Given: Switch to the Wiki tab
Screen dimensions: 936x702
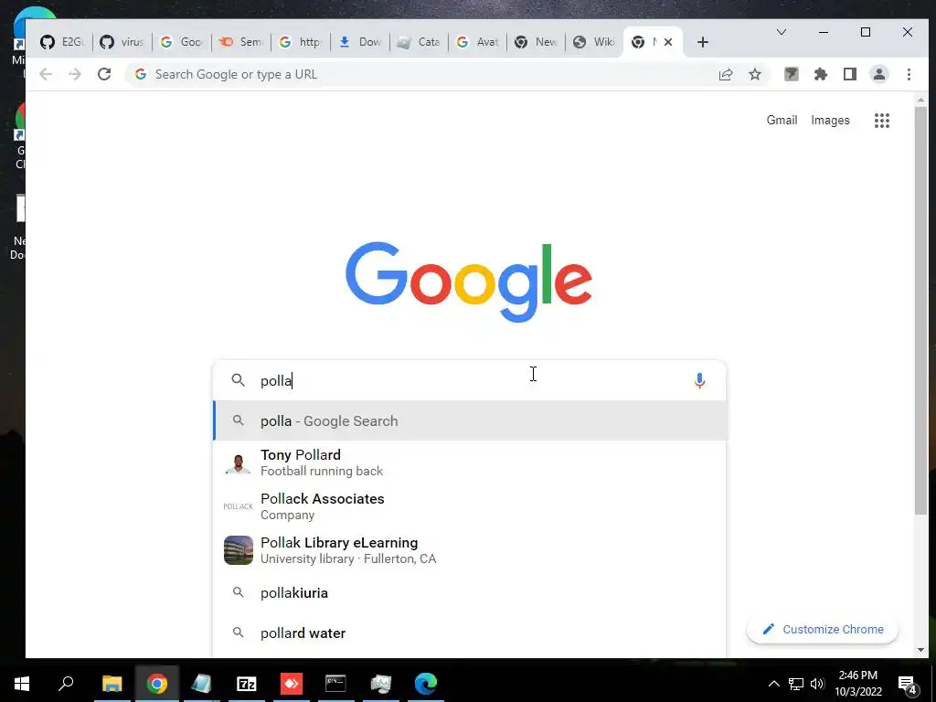Looking at the screenshot, I should click(594, 42).
